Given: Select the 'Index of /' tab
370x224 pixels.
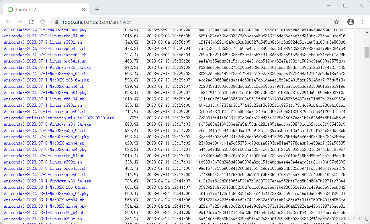Looking at the screenshot, I should [46, 9].
